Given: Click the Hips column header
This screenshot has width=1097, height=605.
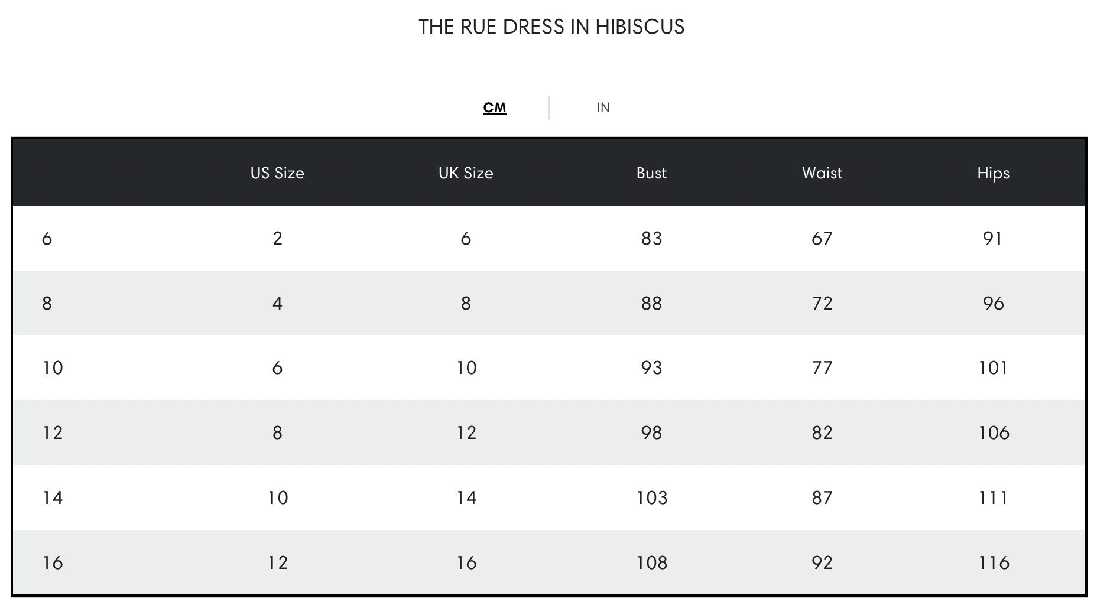Looking at the screenshot, I should (993, 173).
